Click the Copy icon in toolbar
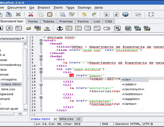This screenshot has height=127, width=164. [x=40, y=14]
